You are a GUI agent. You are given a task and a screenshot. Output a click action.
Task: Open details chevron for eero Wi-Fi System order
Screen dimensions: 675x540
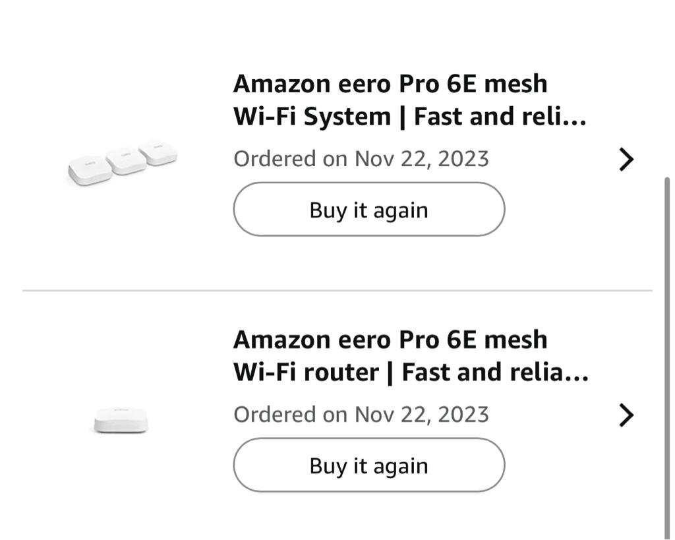click(x=626, y=159)
